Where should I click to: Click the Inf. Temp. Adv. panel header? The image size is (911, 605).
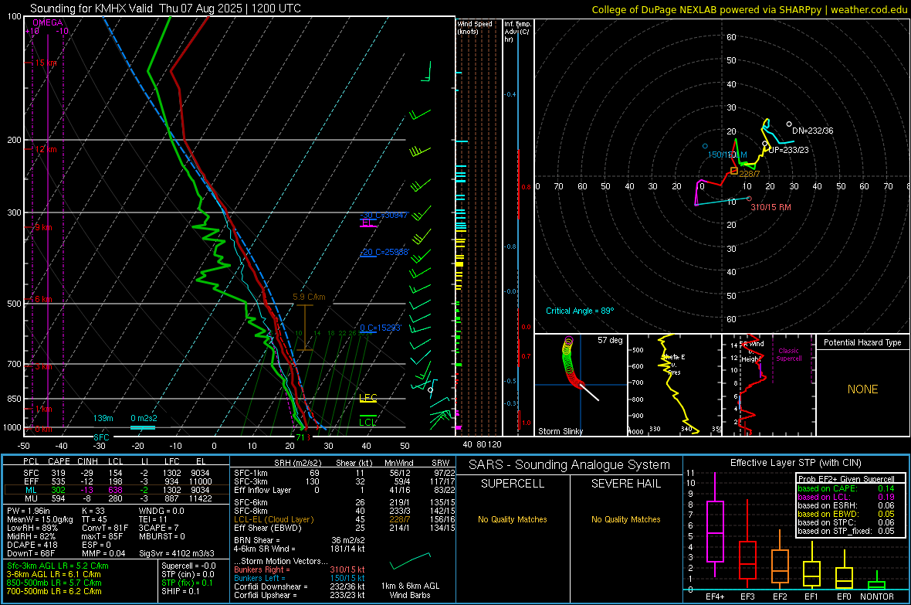pos(517,32)
